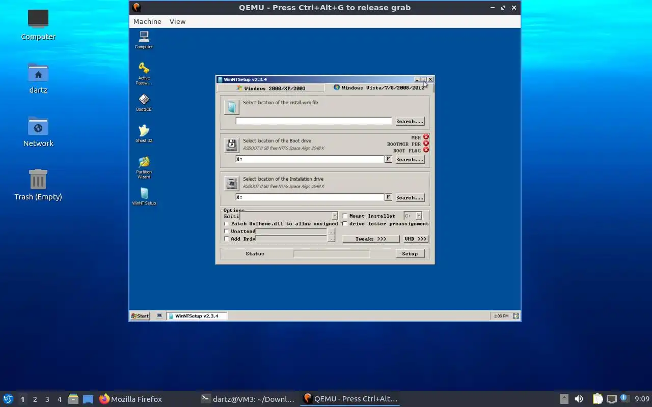Launch the Ghost 32 icon

coord(144,133)
